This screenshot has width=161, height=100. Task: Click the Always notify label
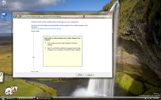point(35,31)
